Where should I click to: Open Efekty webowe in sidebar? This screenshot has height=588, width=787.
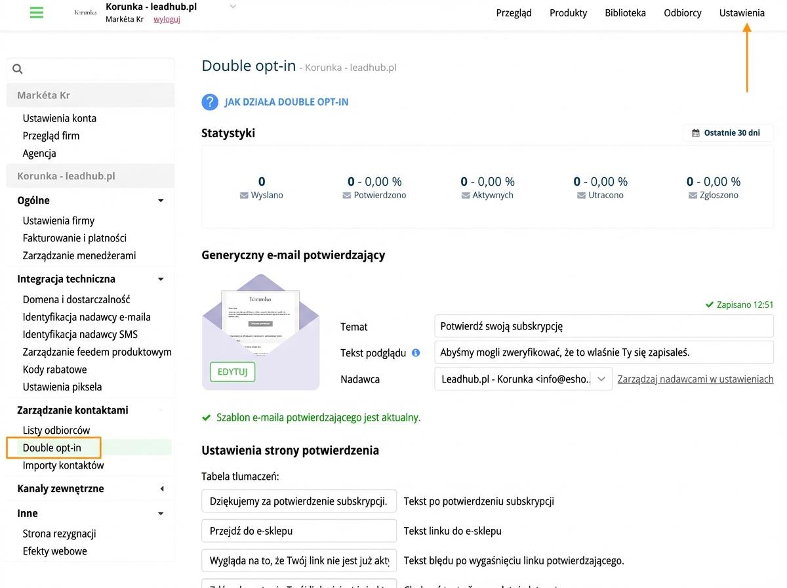(x=55, y=552)
